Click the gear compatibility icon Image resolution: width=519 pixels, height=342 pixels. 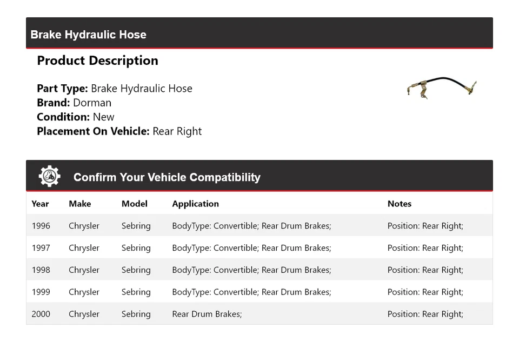(x=49, y=177)
